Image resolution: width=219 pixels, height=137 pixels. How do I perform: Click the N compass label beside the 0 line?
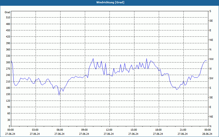click(x=210, y=126)
